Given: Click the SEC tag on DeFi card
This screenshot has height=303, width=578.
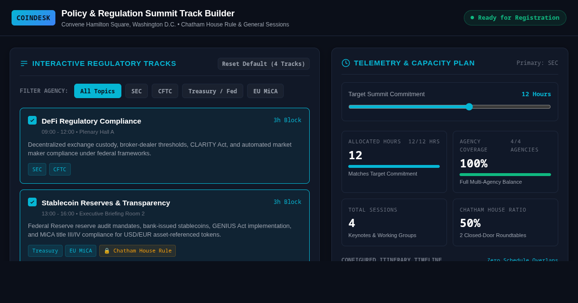Looking at the screenshot, I should pos(37,169).
